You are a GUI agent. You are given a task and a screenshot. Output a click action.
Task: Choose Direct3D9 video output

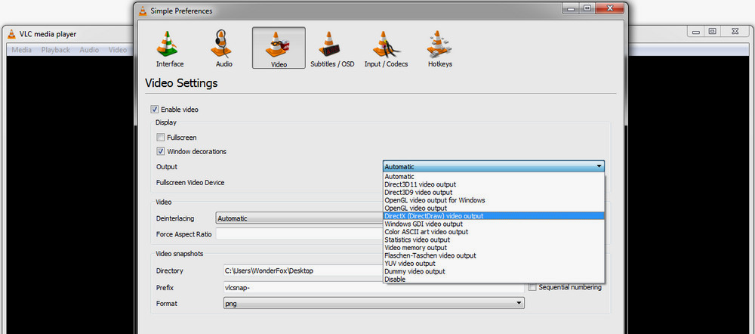point(494,192)
